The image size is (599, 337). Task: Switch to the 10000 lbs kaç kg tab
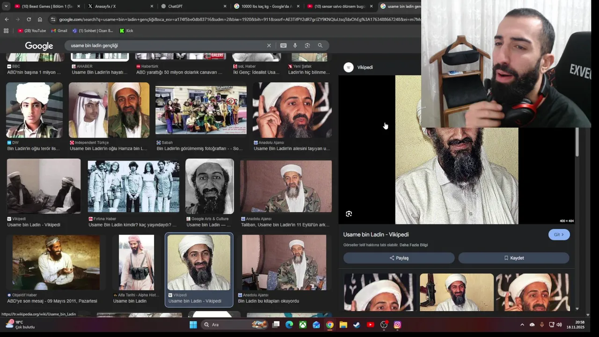(267, 6)
